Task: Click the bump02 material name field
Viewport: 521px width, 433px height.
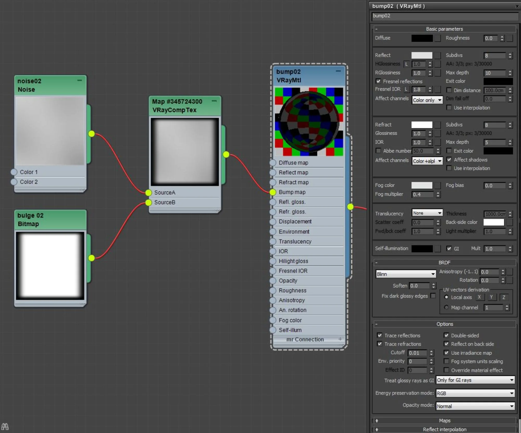Action: (445, 16)
